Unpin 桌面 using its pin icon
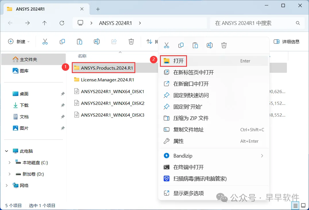309x210 pixels. tap(63, 94)
